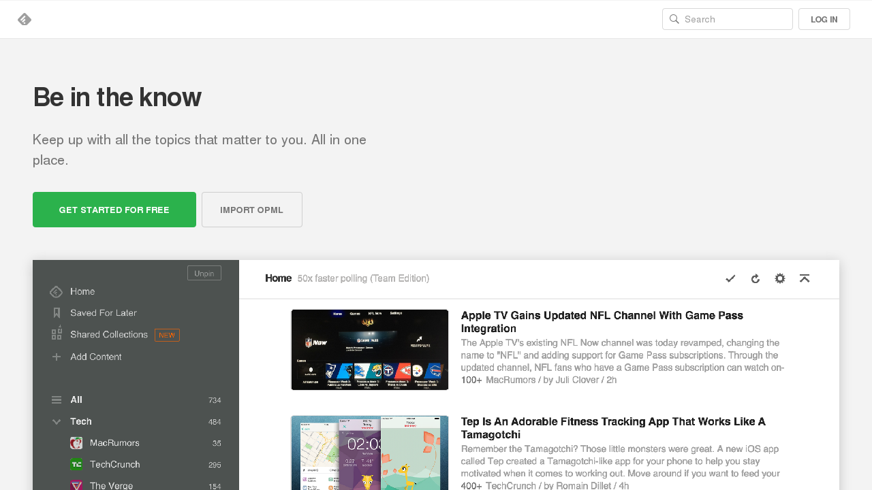Open the Apple TV Gains Updated NFL Channel headline
The width and height of the screenshot is (872, 490).
pos(602,322)
